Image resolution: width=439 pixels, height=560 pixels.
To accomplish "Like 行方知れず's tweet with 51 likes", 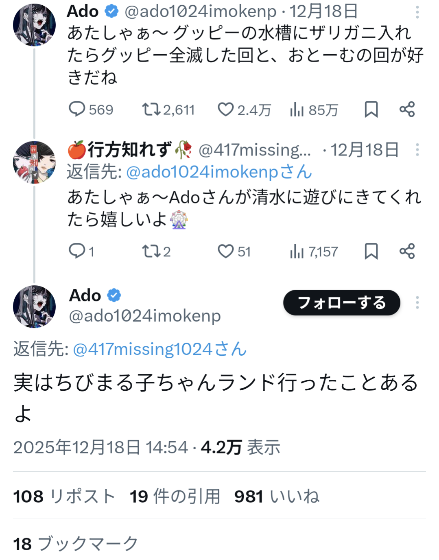I will [x=225, y=251].
